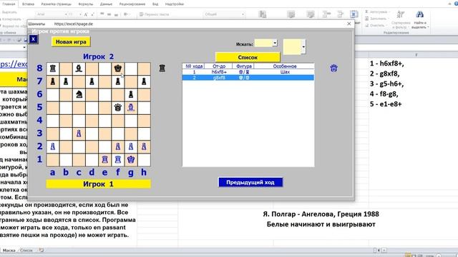This screenshot has height=257, width=458.
Task: Open the number format dropdown in ribbon
Action: [243, 14]
